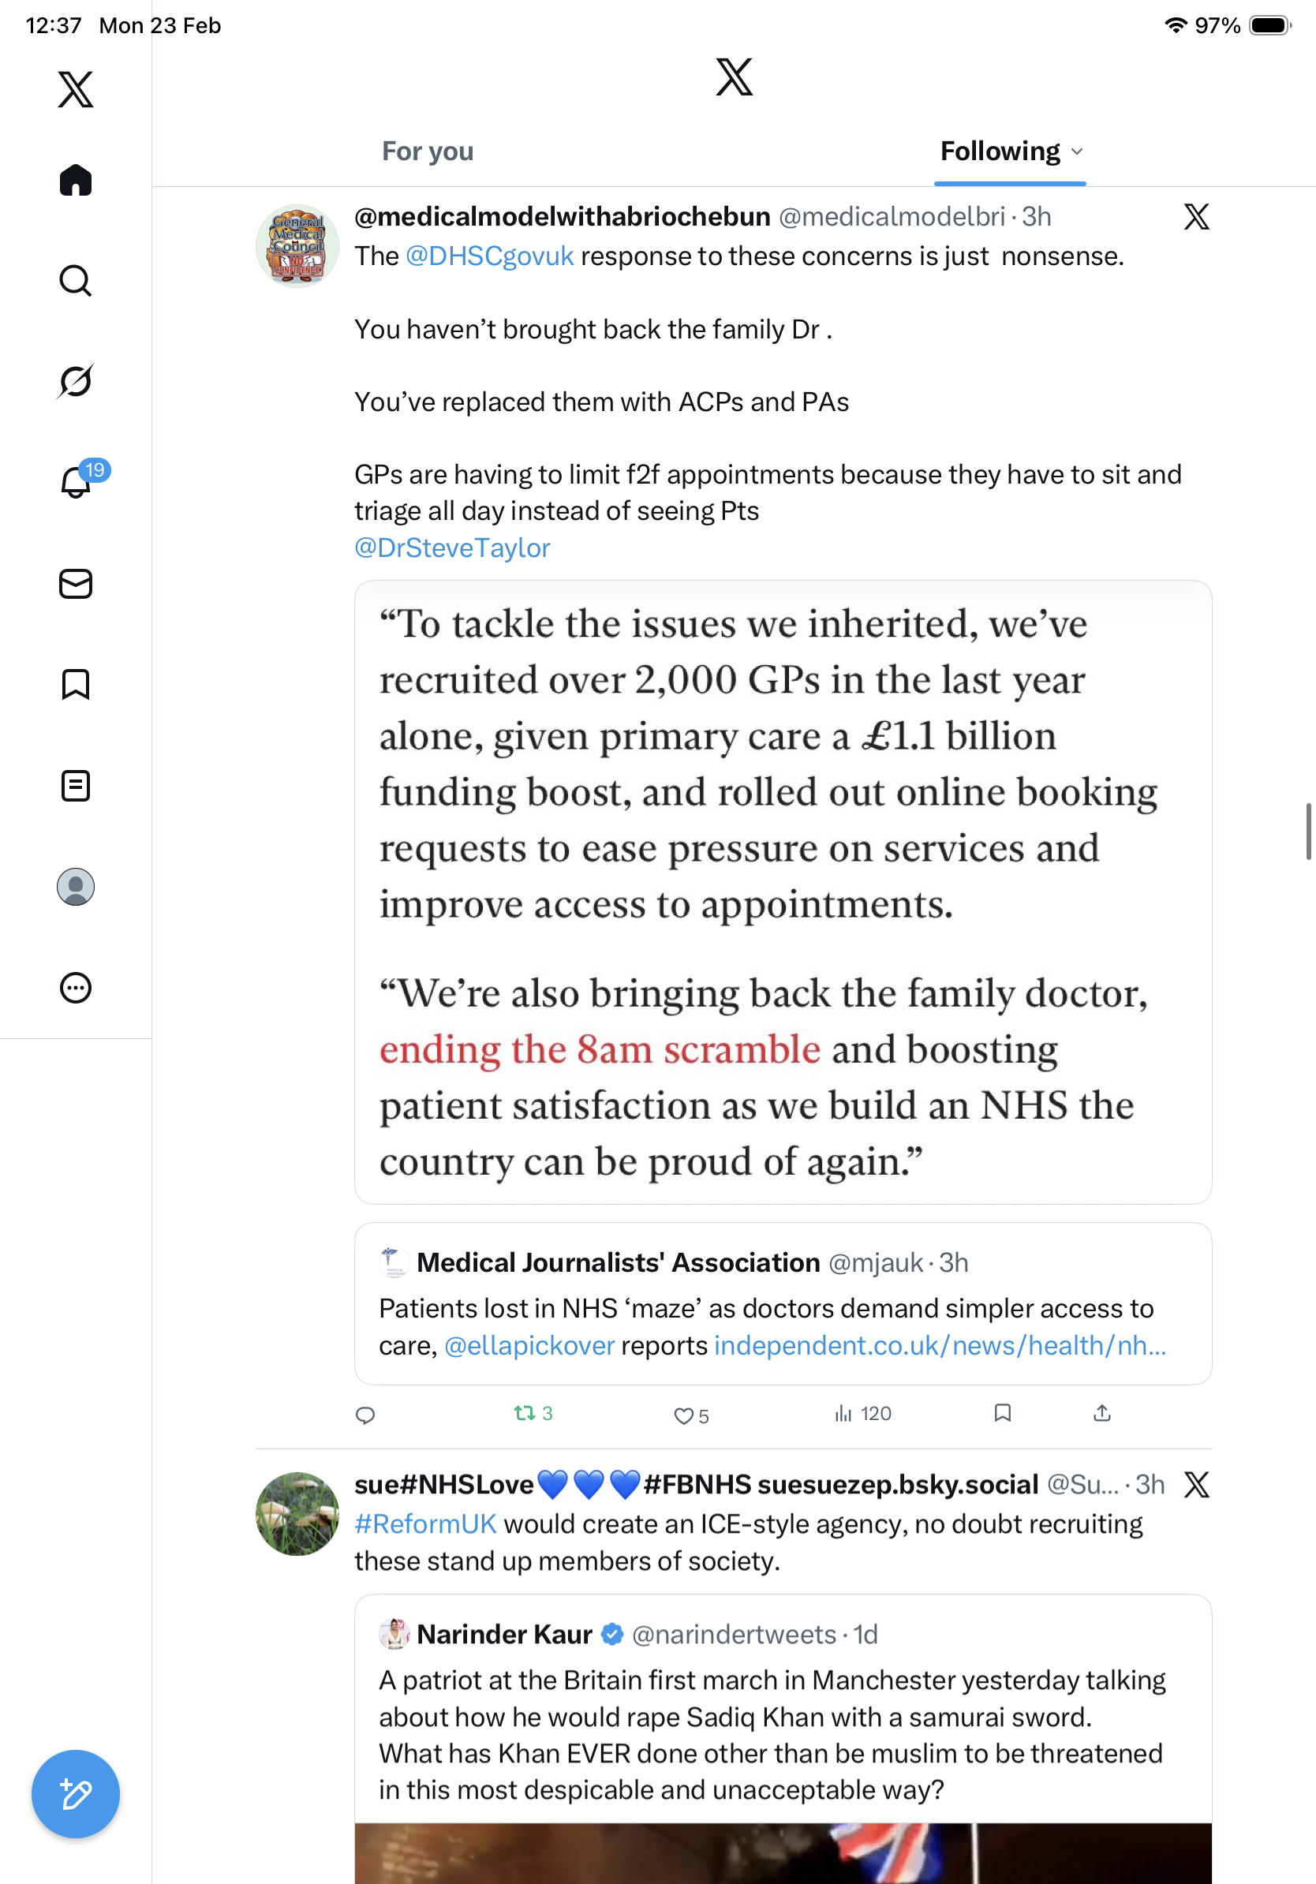Open the Search magnifier icon

[76, 281]
